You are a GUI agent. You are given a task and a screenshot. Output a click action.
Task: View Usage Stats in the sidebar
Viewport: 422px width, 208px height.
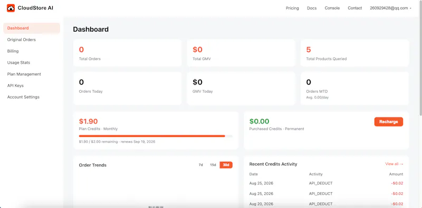18,63
